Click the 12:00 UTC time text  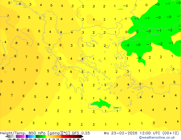click(150, 133)
